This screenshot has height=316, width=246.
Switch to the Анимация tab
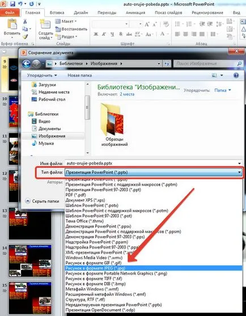[135, 12]
